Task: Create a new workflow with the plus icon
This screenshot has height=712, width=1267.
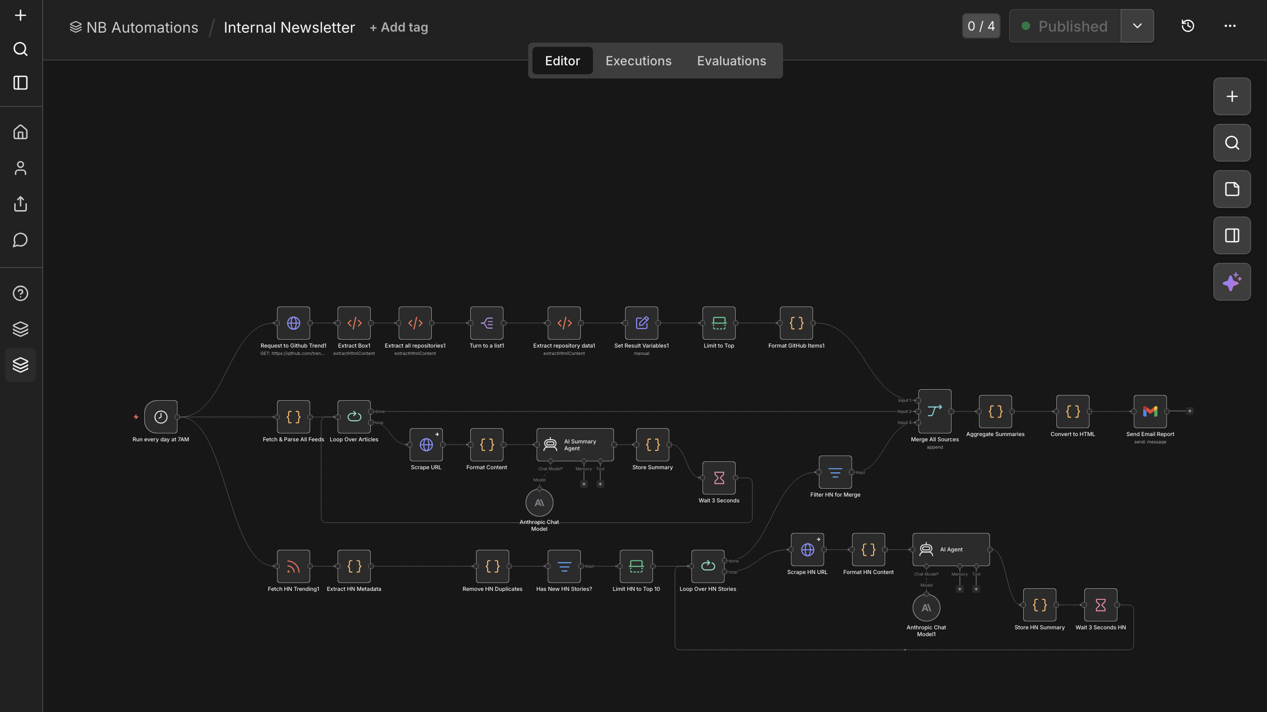Action: click(x=20, y=15)
